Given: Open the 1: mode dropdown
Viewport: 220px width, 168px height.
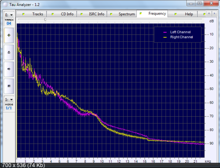Looking at the screenshot, I should (x=9, y=100).
